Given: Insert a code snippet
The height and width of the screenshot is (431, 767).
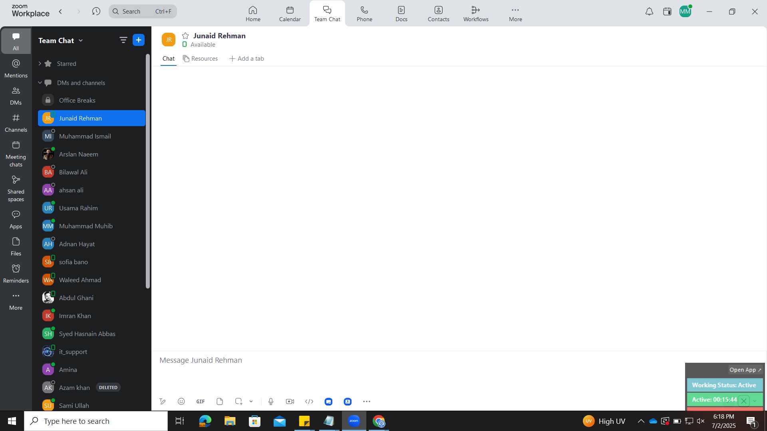Looking at the screenshot, I should pos(309,401).
